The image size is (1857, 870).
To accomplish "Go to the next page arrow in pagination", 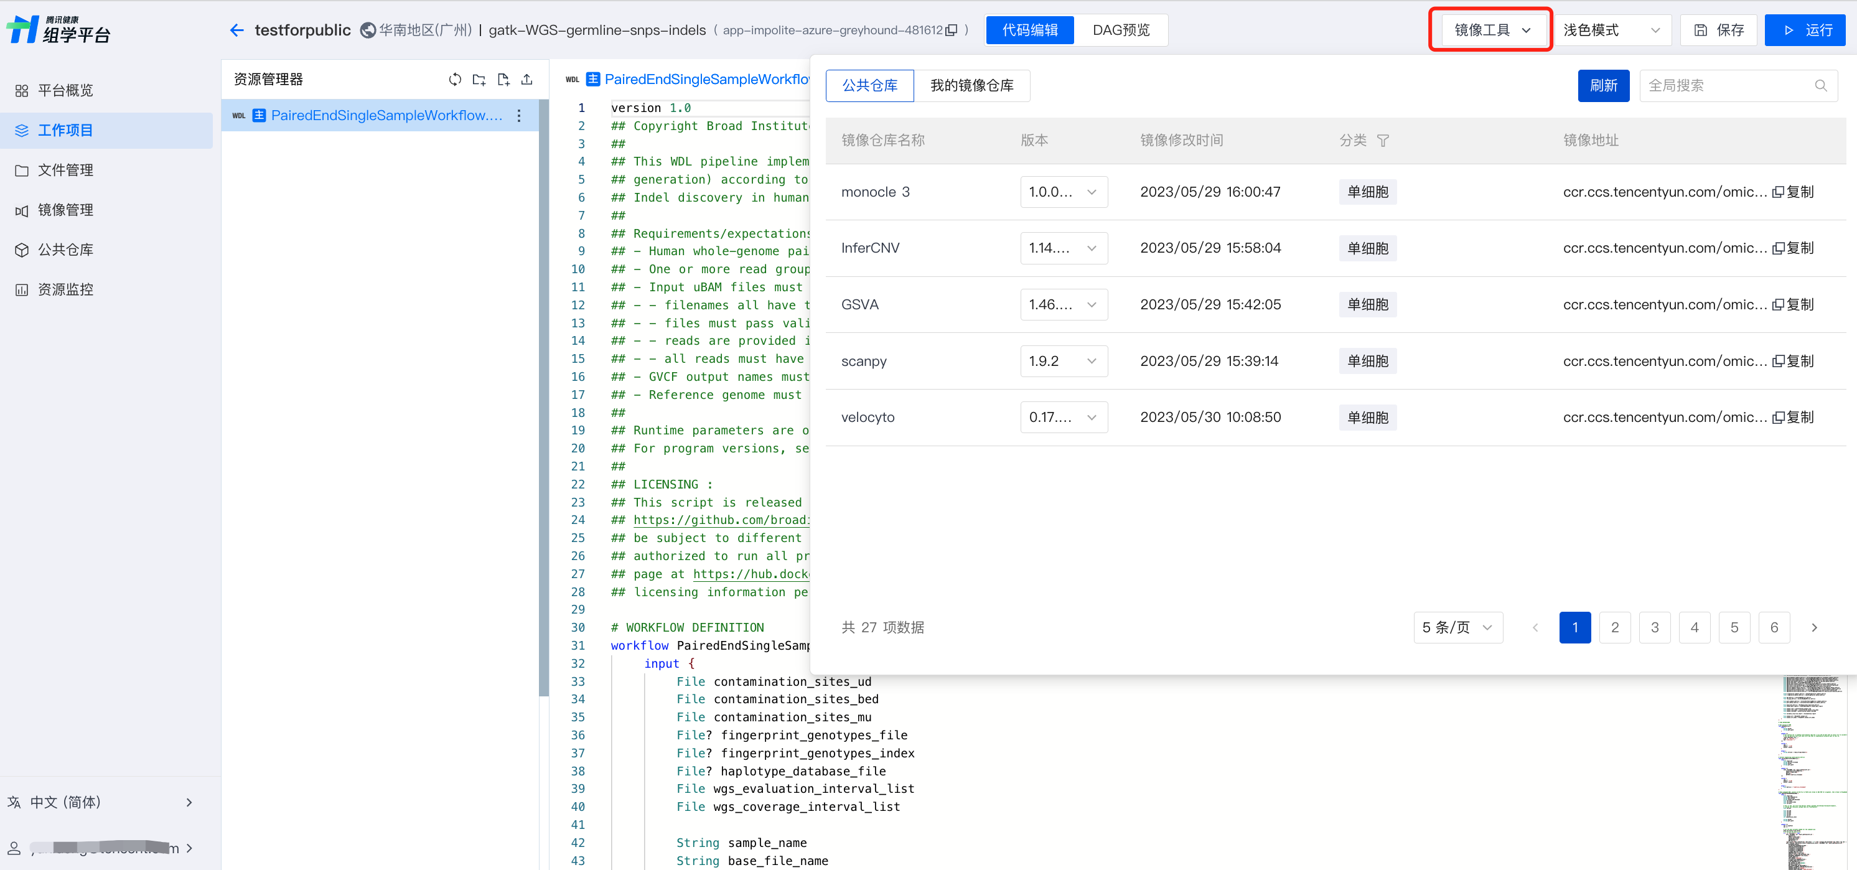I will coord(1813,627).
